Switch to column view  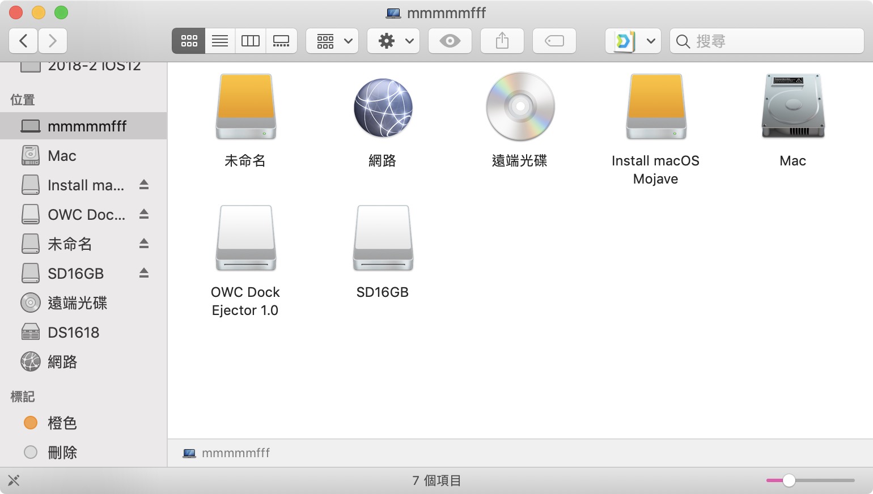pos(250,41)
